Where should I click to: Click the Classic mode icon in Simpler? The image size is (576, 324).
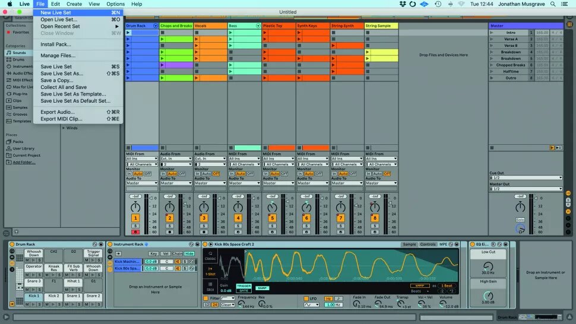click(210, 256)
